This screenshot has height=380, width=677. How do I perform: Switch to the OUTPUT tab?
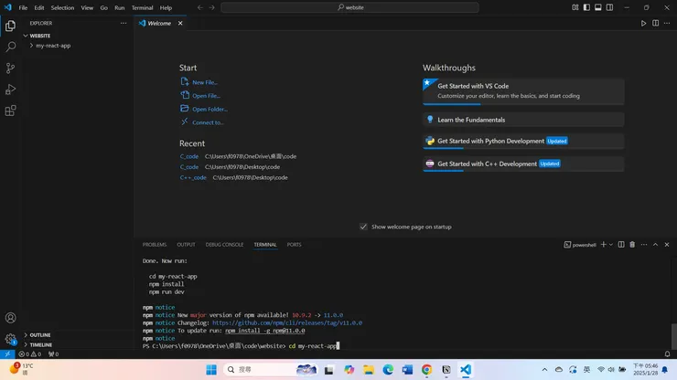pos(186,245)
